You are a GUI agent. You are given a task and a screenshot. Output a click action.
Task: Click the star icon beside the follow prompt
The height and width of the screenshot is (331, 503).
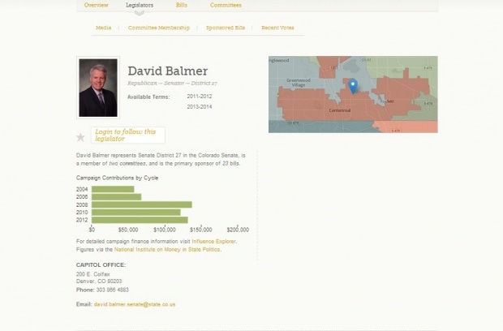click(80, 137)
